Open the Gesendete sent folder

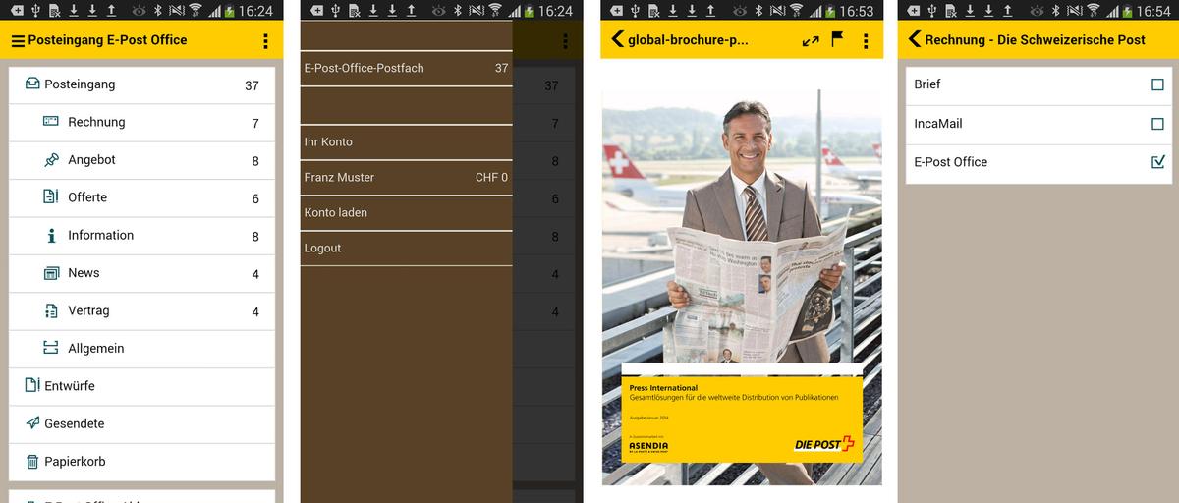tap(142, 423)
